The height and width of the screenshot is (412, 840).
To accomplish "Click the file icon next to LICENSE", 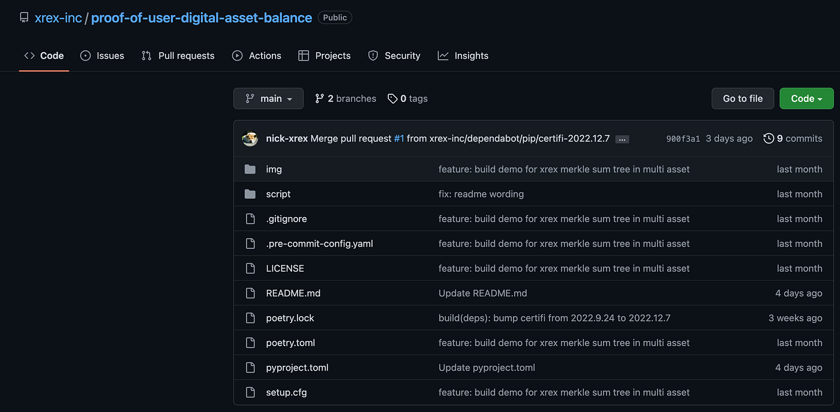I will (250, 268).
